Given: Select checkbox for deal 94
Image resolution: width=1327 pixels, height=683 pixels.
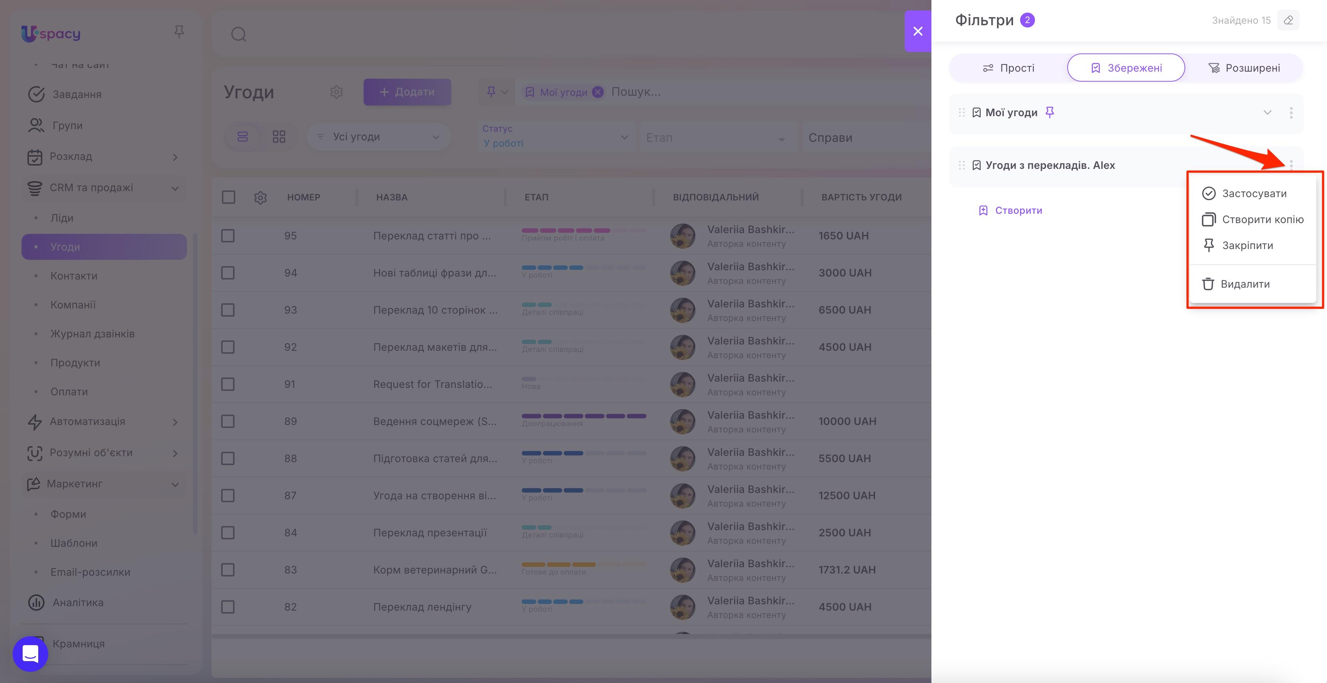Looking at the screenshot, I should (x=228, y=273).
